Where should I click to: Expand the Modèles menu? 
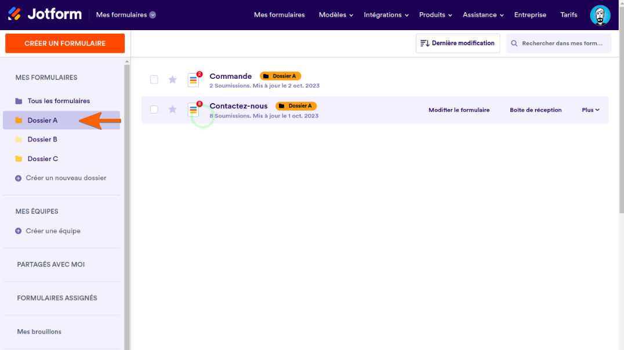click(336, 14)
